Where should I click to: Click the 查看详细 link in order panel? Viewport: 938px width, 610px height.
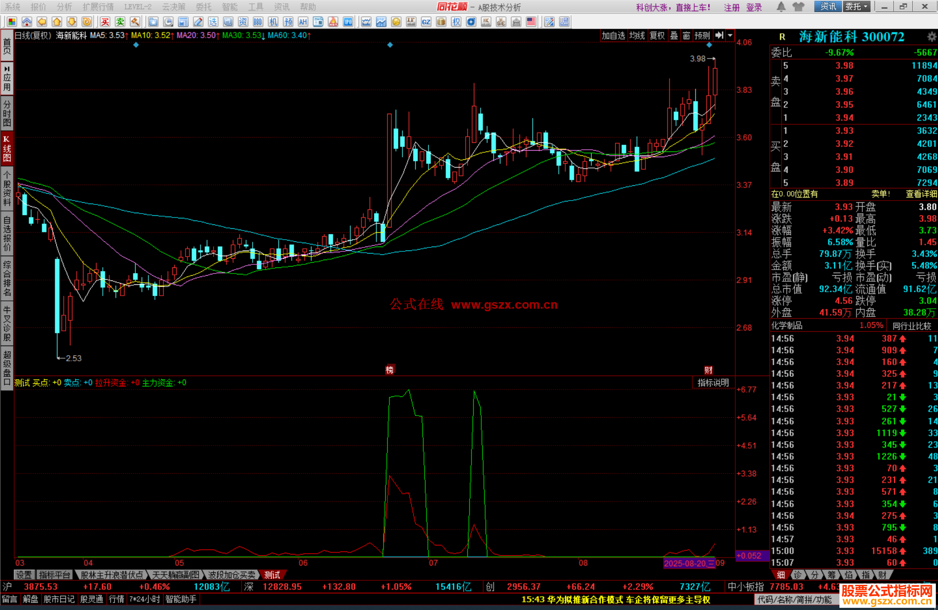click(921, 194)
